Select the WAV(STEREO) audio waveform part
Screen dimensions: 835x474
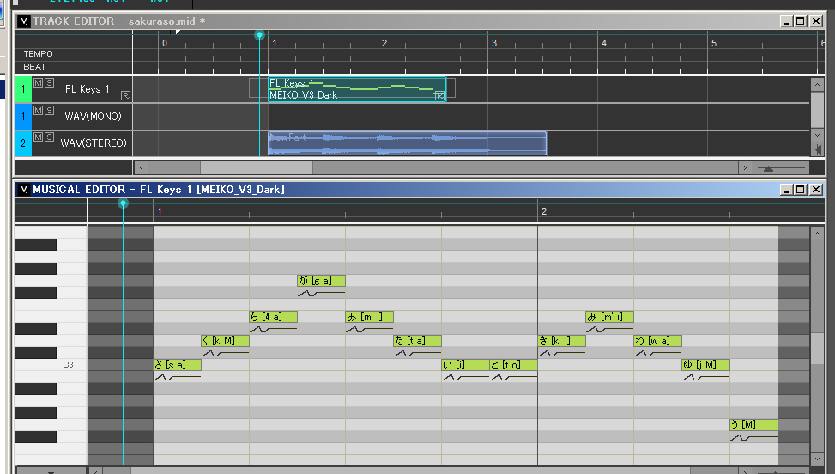click(x=407, y=143)
